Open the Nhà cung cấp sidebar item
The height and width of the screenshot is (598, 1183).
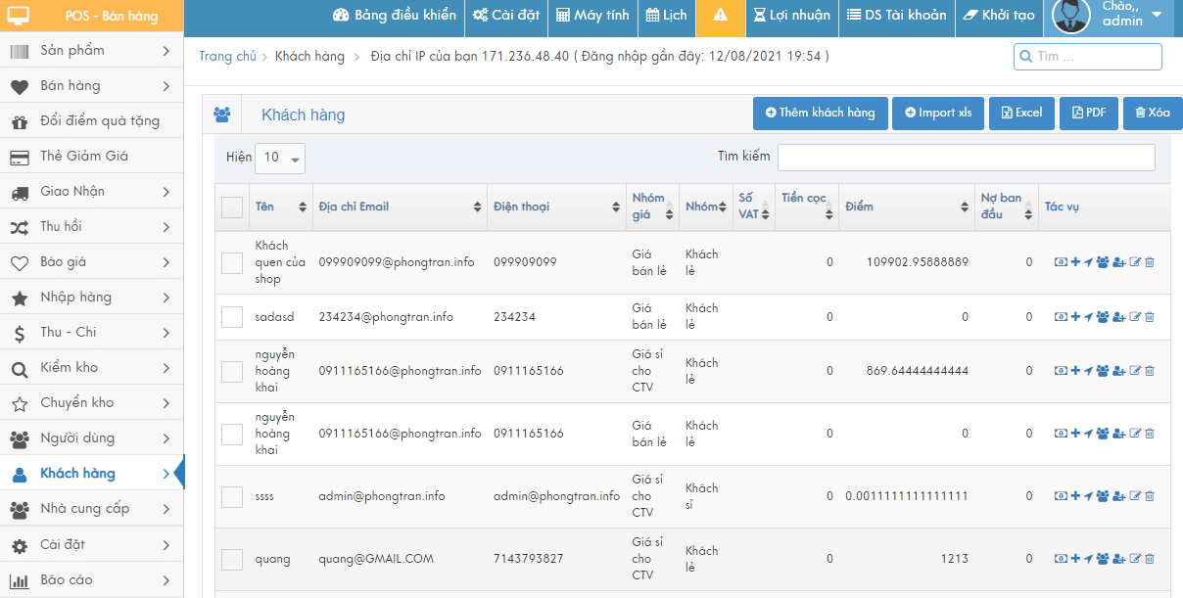point(92,509)
